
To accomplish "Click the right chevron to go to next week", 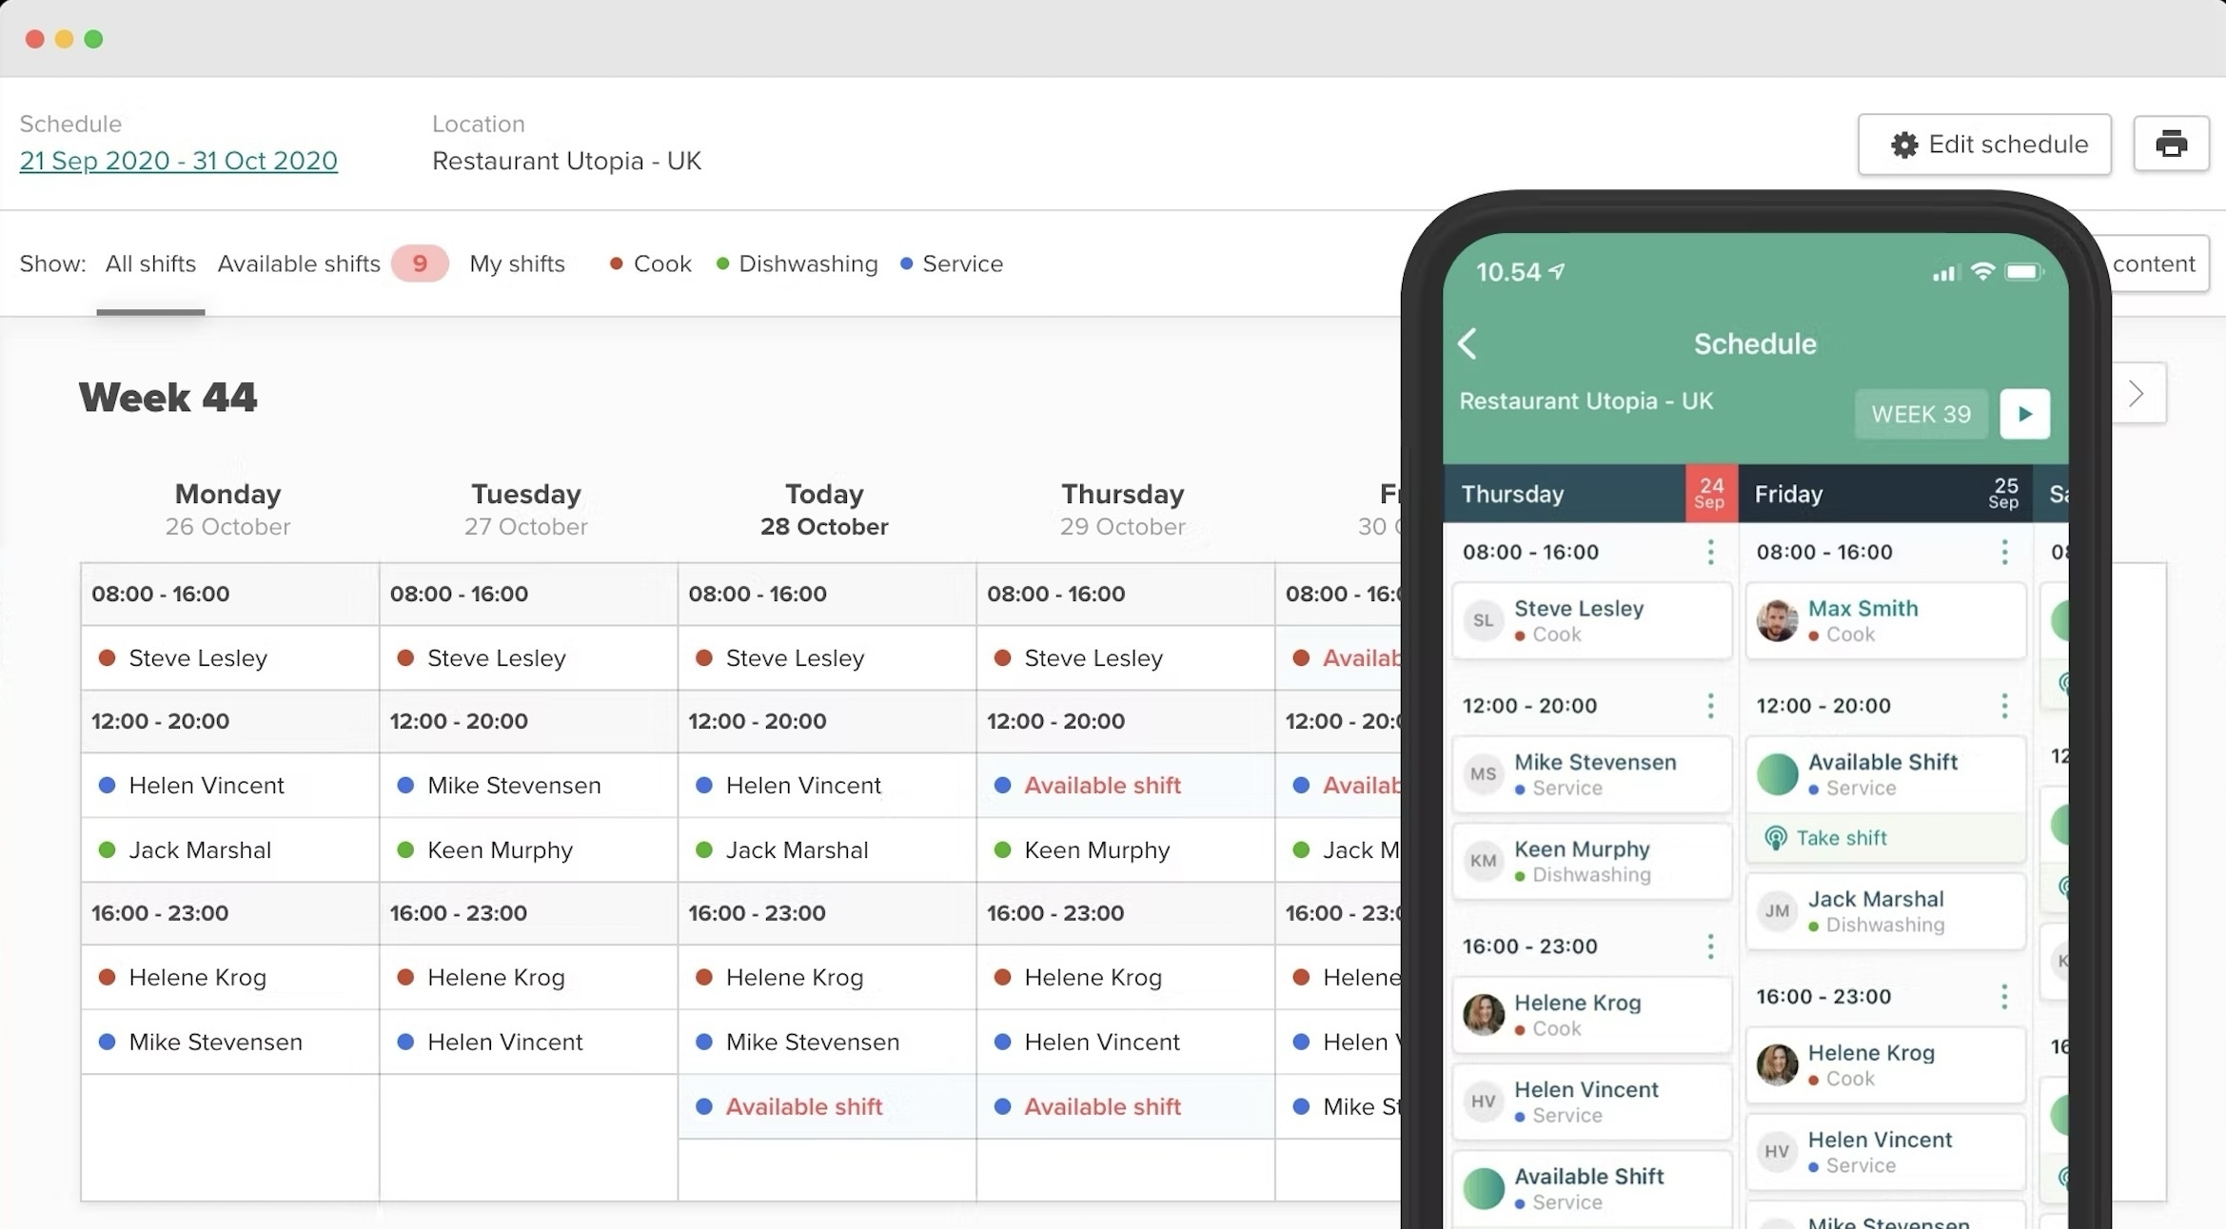I will (x=2137, y=393).
